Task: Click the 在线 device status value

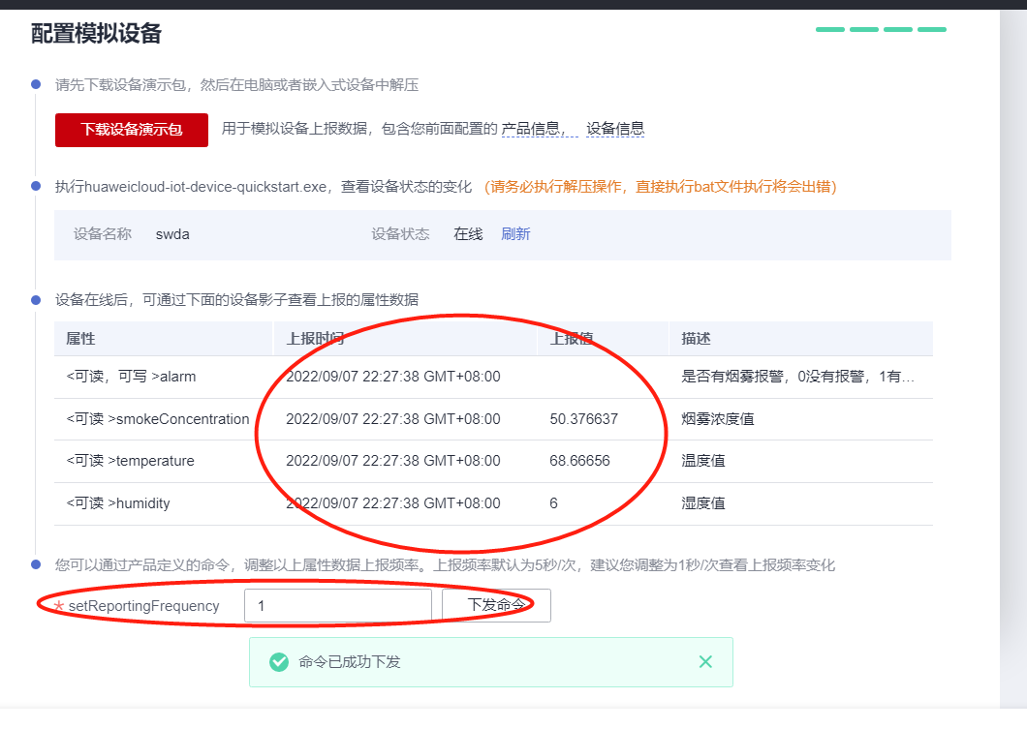Action: click(468, 234)
